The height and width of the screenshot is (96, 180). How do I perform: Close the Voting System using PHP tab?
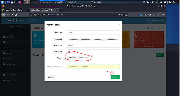[x=57, y=10]
